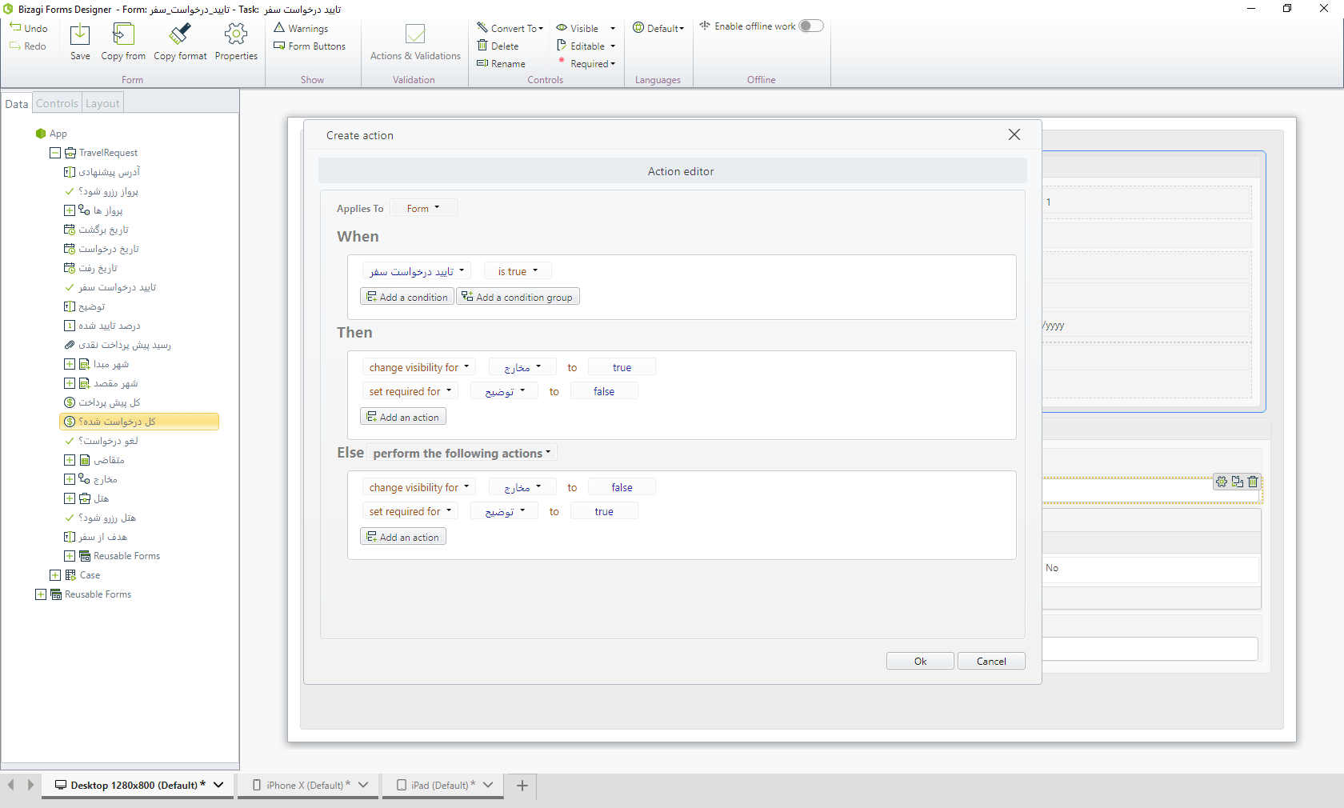Expand the هتل tree node
1344x808 pixels.
click(x=70, y=498)
